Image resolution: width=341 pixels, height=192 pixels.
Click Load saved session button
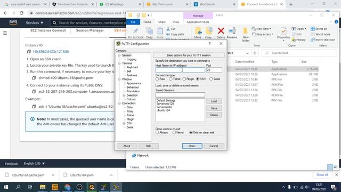point(214,101)
